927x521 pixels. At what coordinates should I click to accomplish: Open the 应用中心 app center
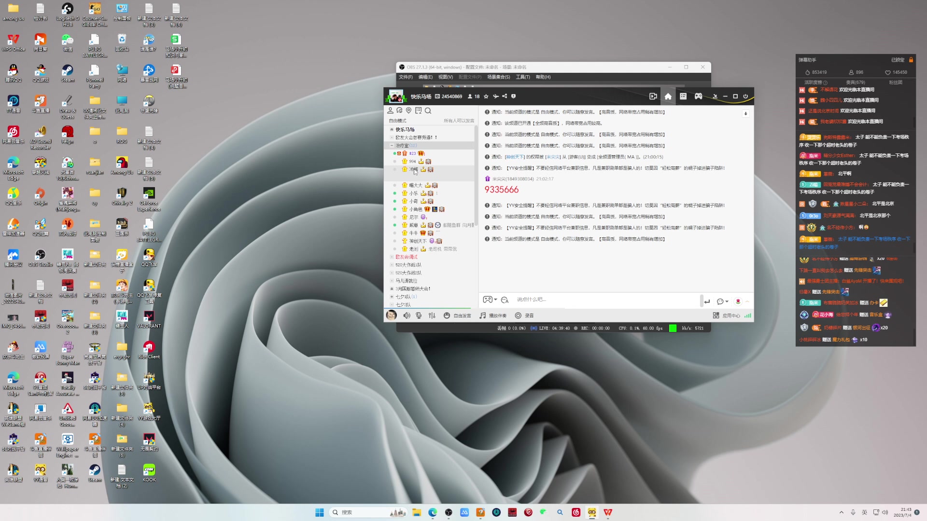pos(727,316)
